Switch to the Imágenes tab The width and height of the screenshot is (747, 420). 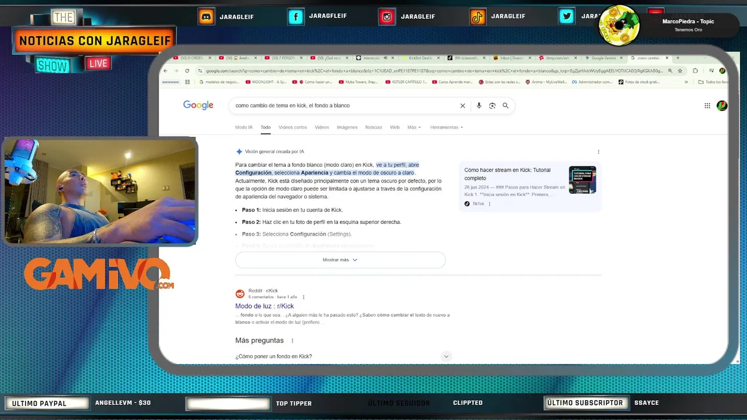click(347, 127)
